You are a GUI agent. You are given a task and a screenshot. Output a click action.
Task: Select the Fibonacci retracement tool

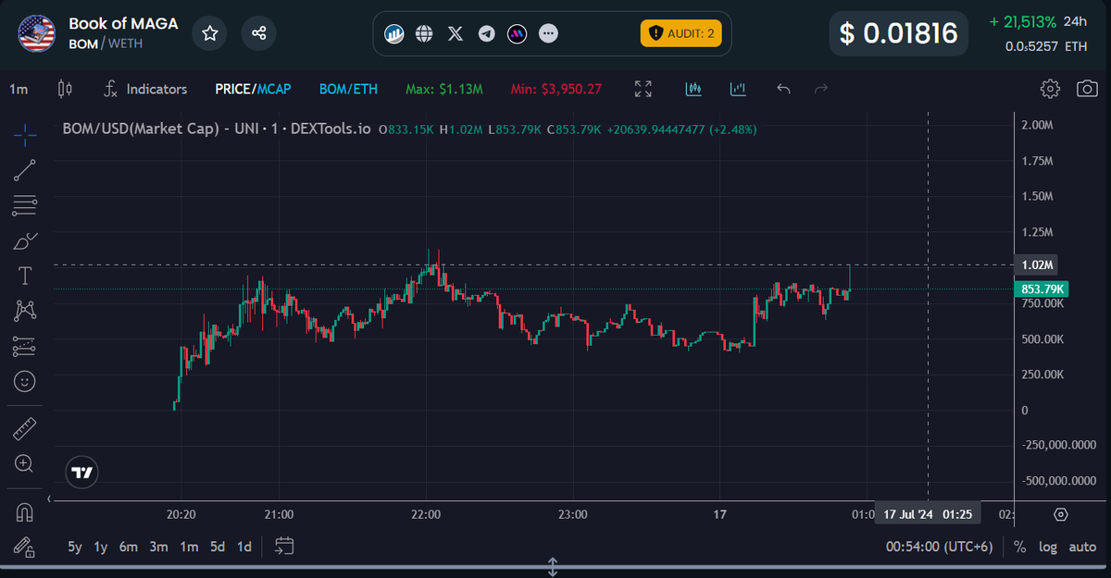point(25,205)
